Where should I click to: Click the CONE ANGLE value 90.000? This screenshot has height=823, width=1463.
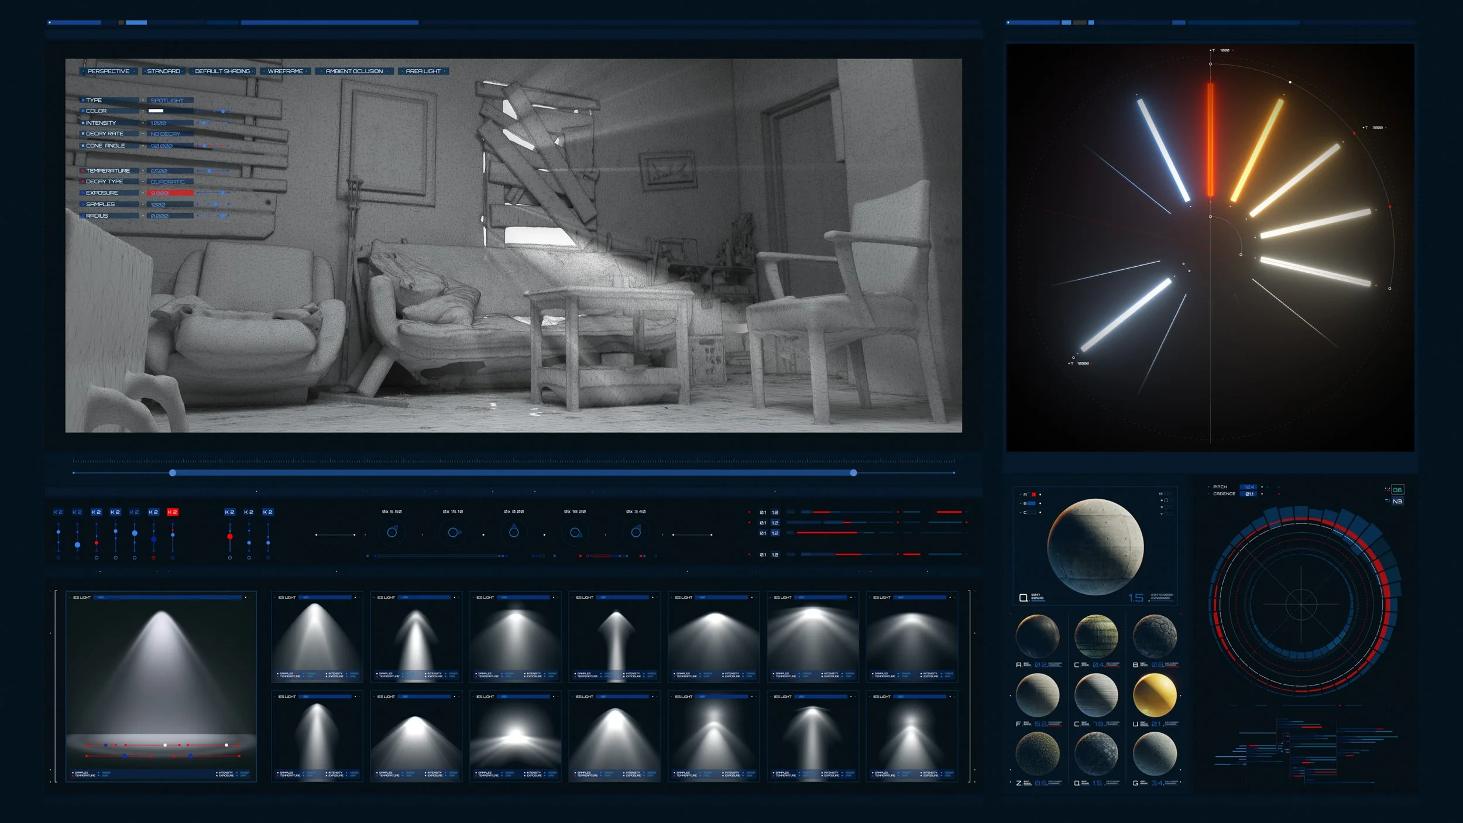(x=170, y=146)
